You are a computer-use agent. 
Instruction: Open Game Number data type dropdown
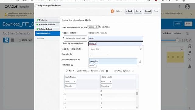(70, 82)
